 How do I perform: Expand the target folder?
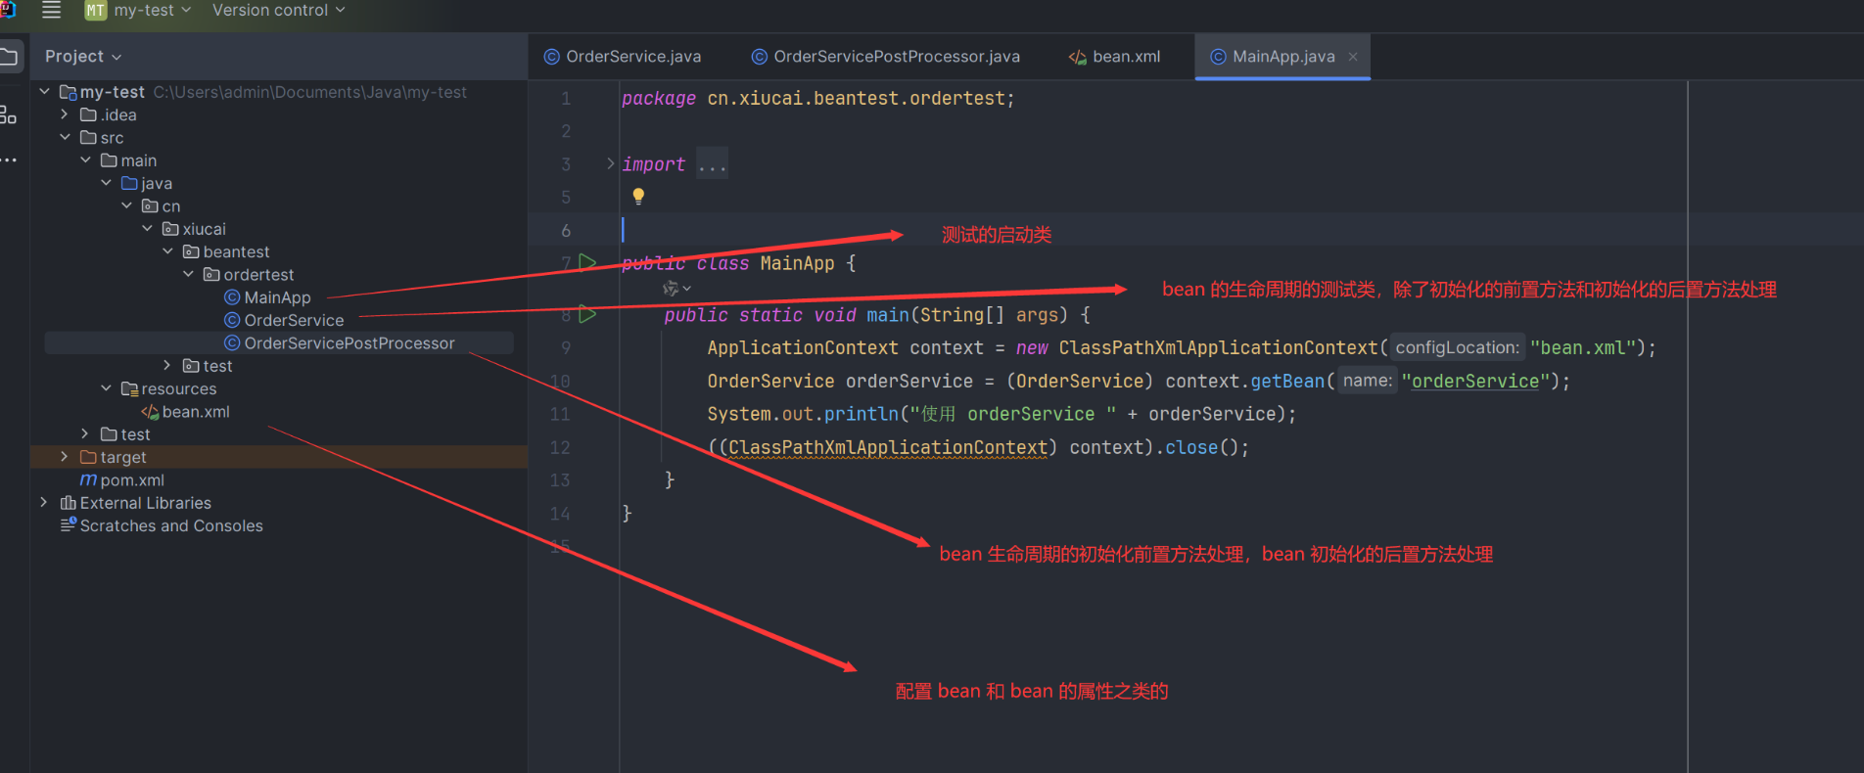coord(65,457)
